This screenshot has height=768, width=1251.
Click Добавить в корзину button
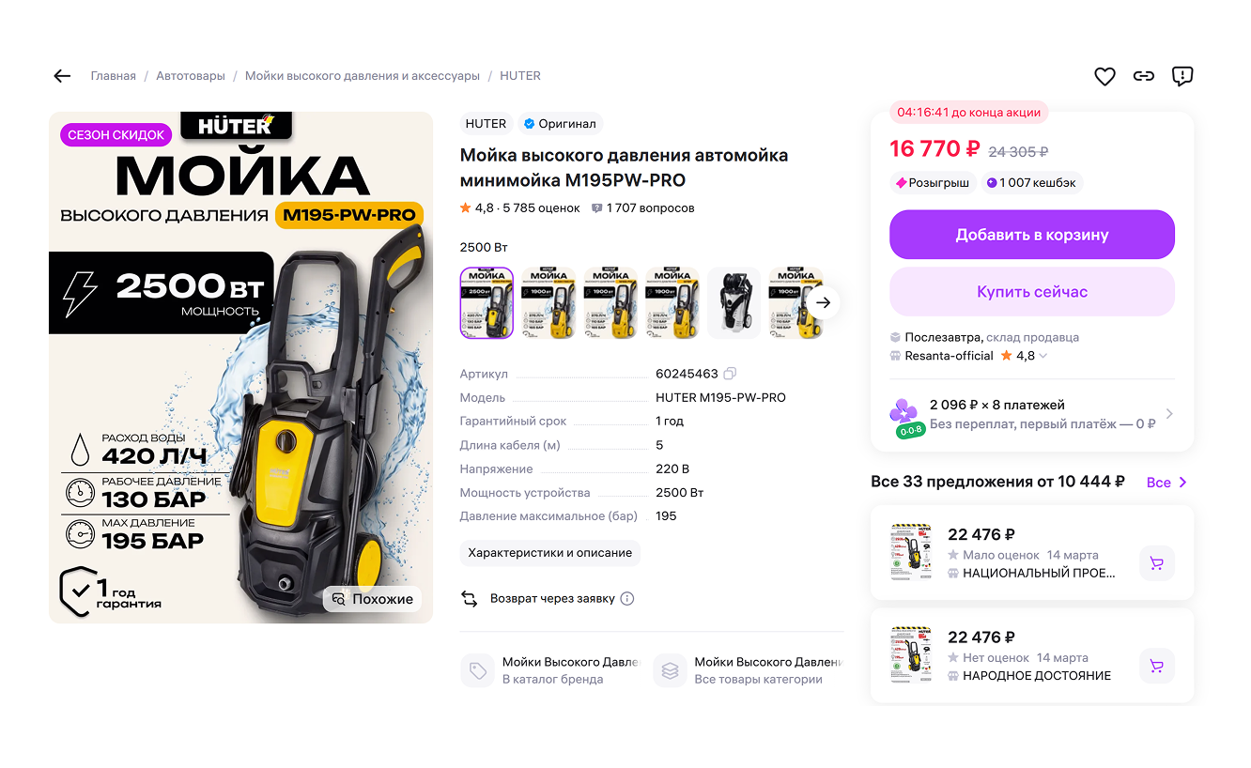[1032, 235]
